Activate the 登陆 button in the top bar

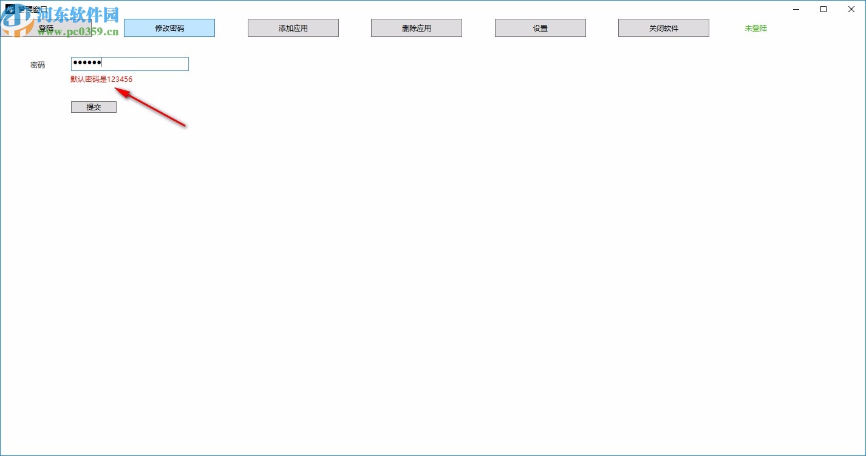(47, 28)
